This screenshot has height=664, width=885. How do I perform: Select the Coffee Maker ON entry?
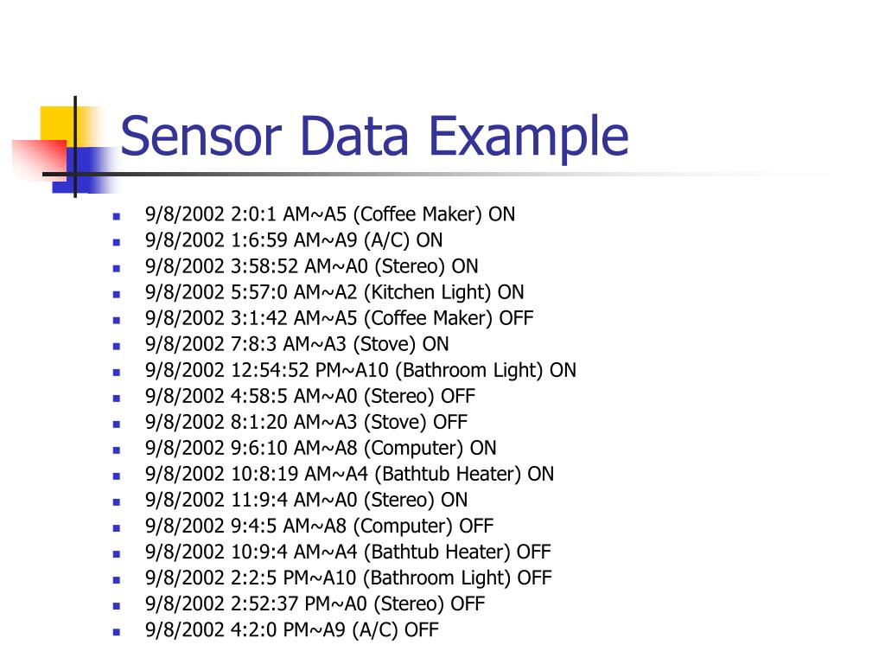(x=329, y=214)
